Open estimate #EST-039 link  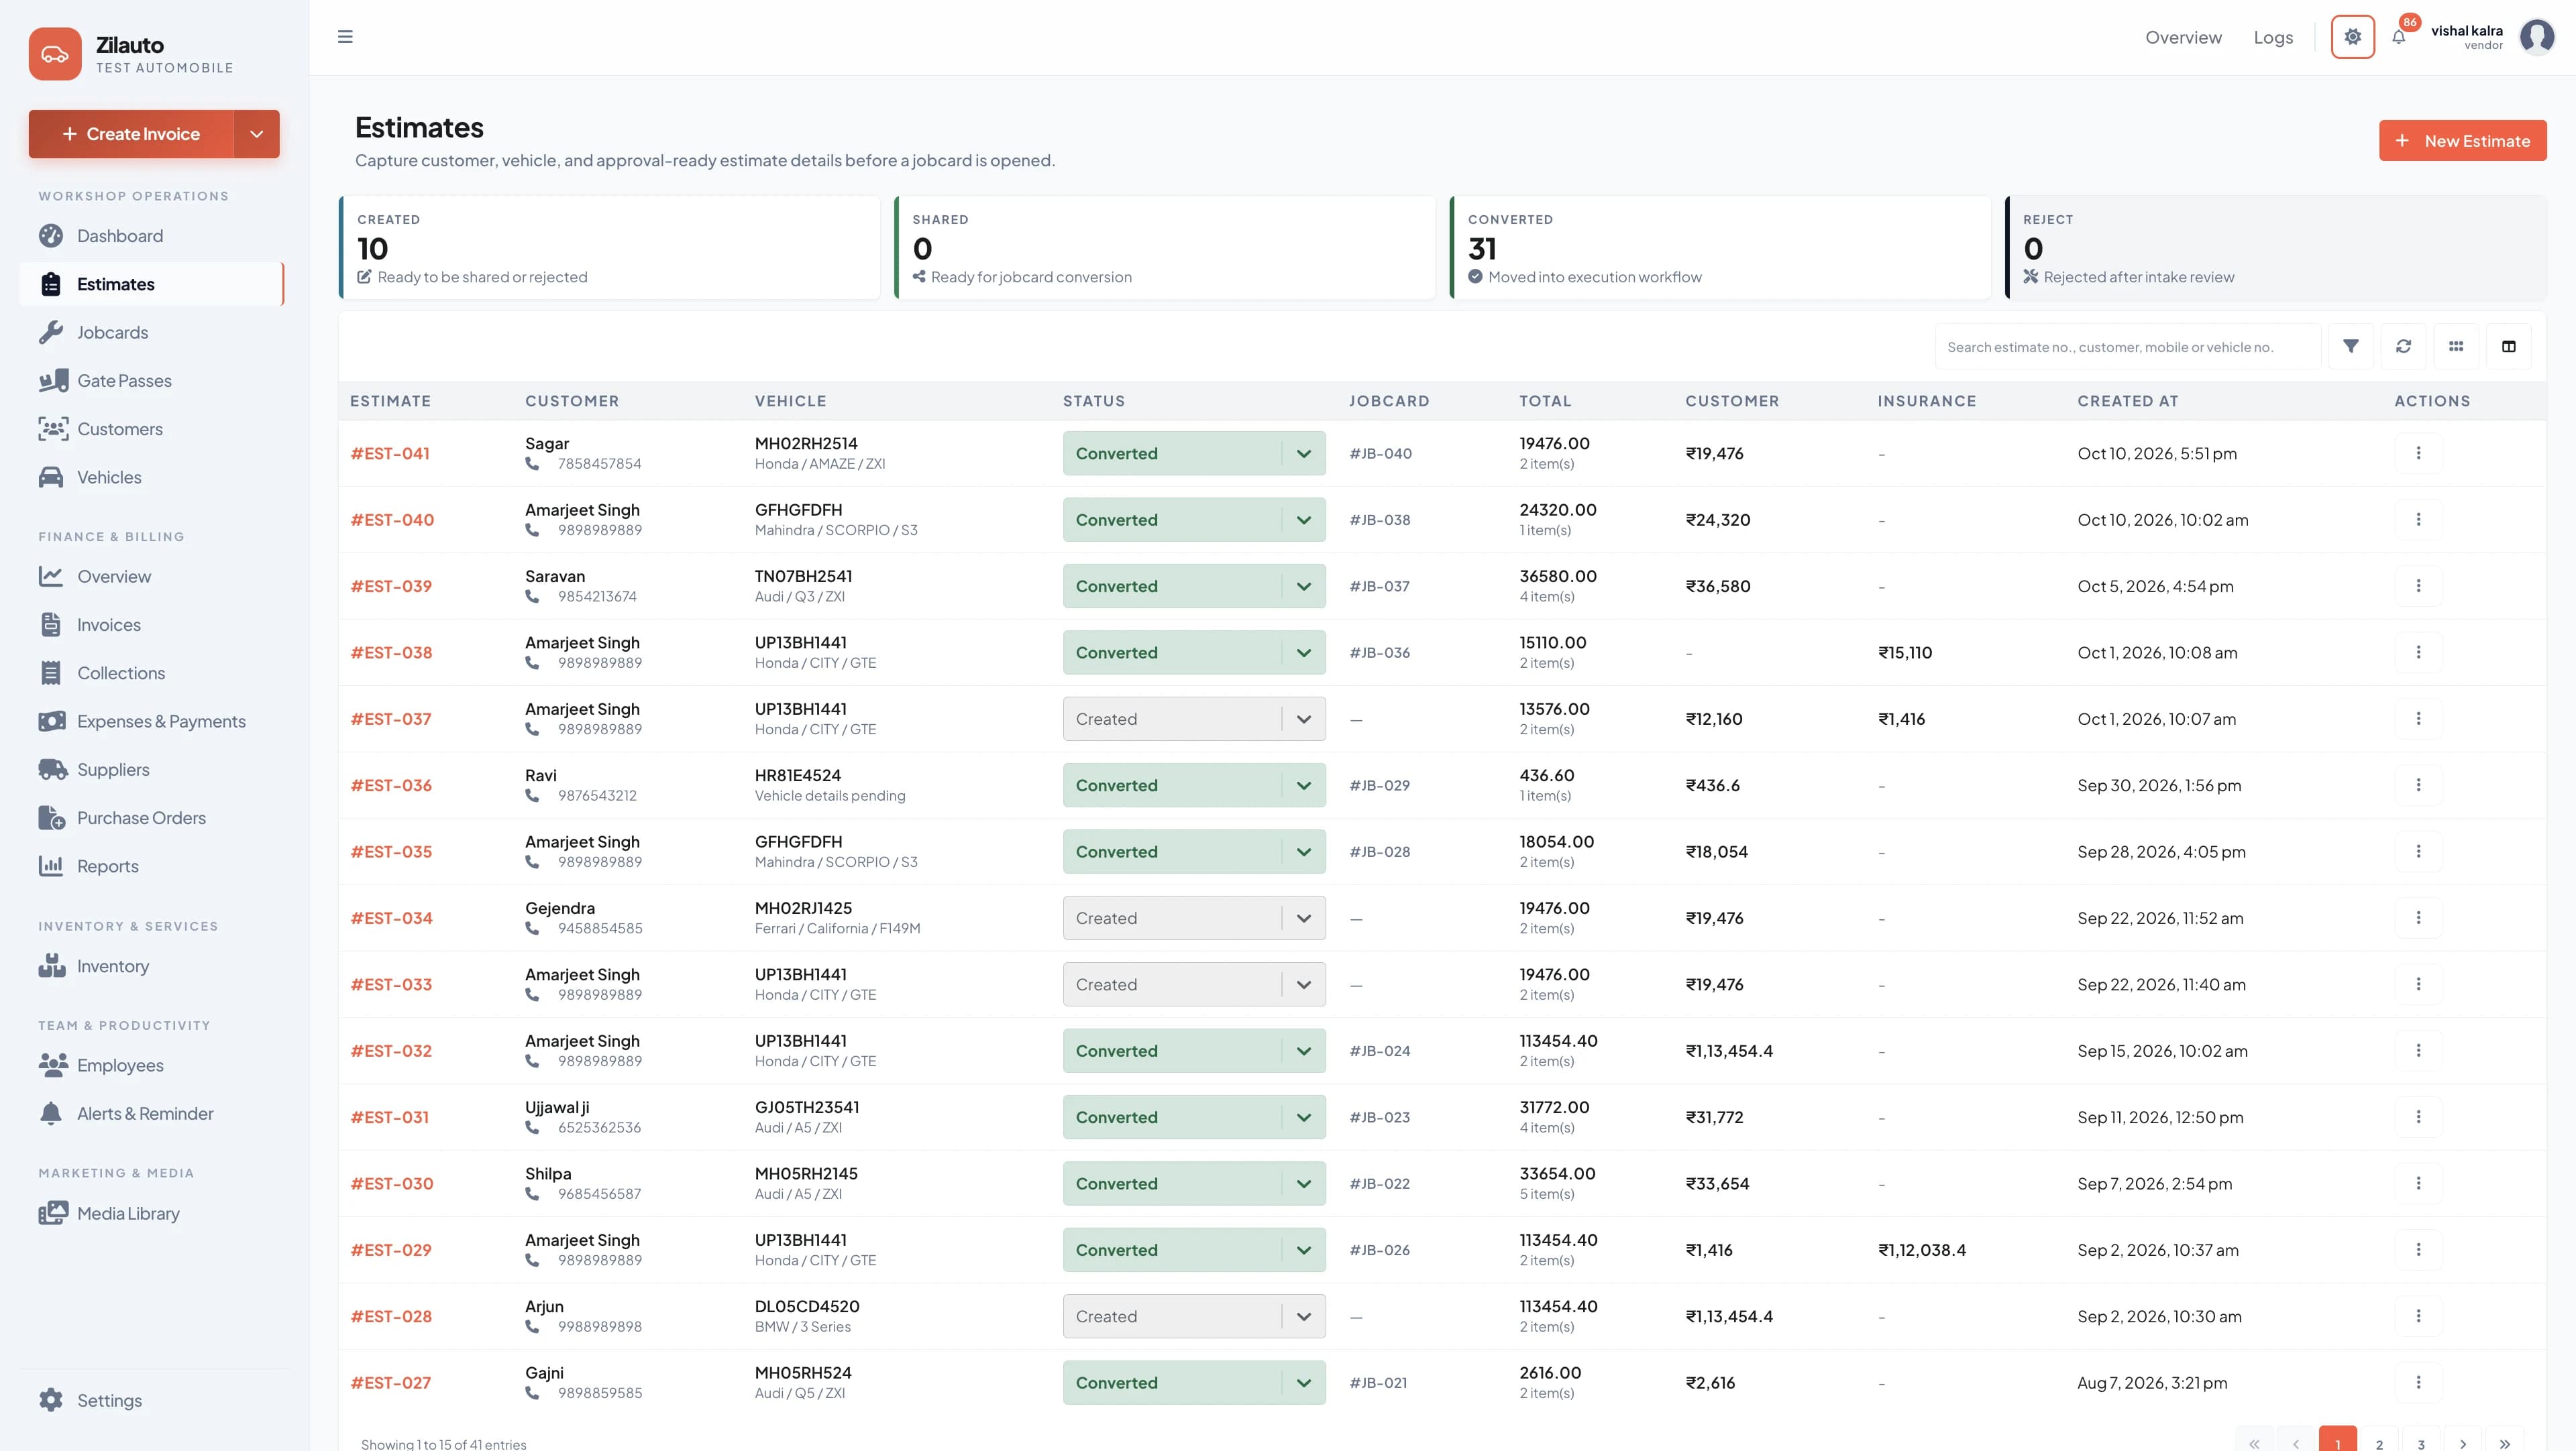pyautogui.click(x=391, y=585)
